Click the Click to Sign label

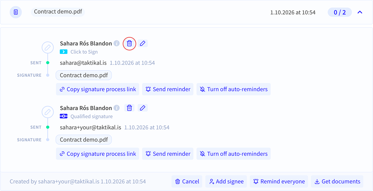tap(84, 52)
